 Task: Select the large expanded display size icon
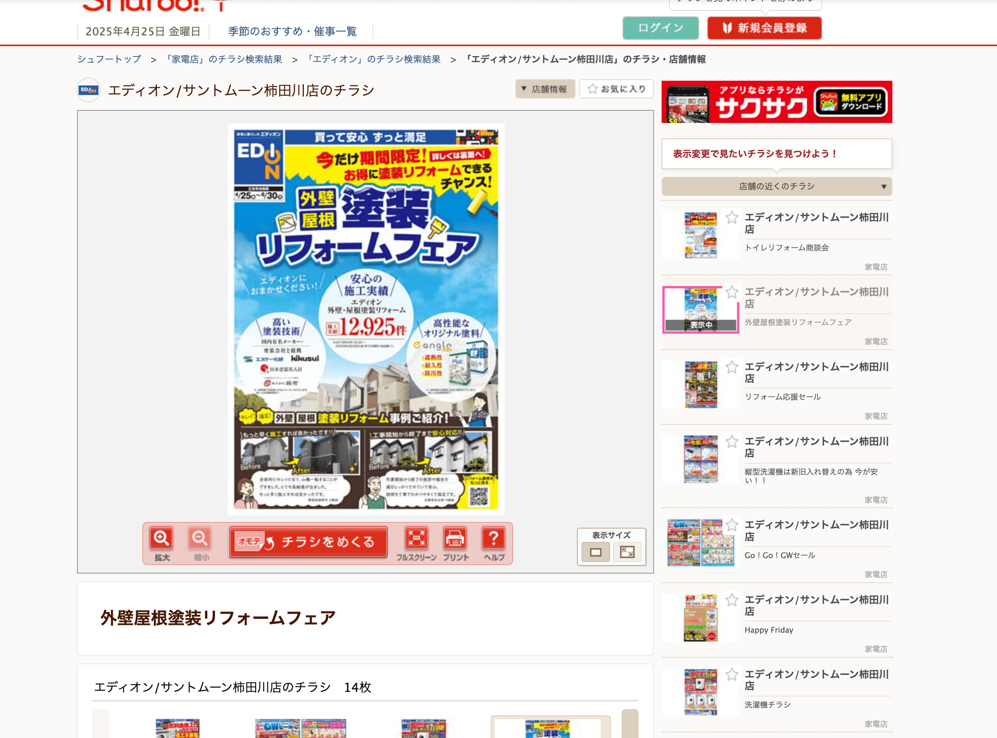tap(627, 552)
